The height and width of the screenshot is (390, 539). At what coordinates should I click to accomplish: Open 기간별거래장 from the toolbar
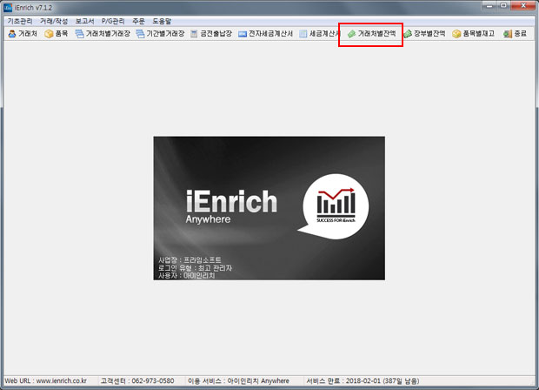(x=164, y=34)
